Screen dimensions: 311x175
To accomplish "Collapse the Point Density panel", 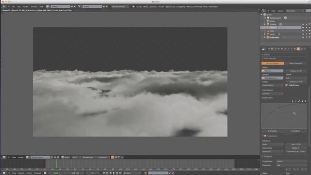I will 262,58.
